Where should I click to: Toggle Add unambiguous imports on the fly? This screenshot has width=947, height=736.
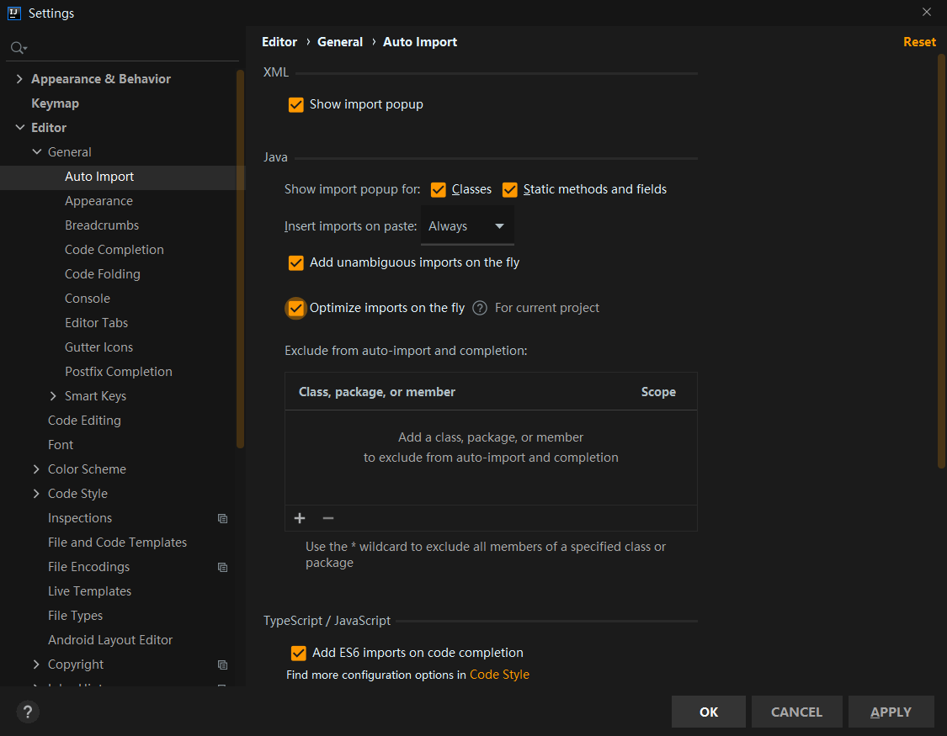(296, 263)
